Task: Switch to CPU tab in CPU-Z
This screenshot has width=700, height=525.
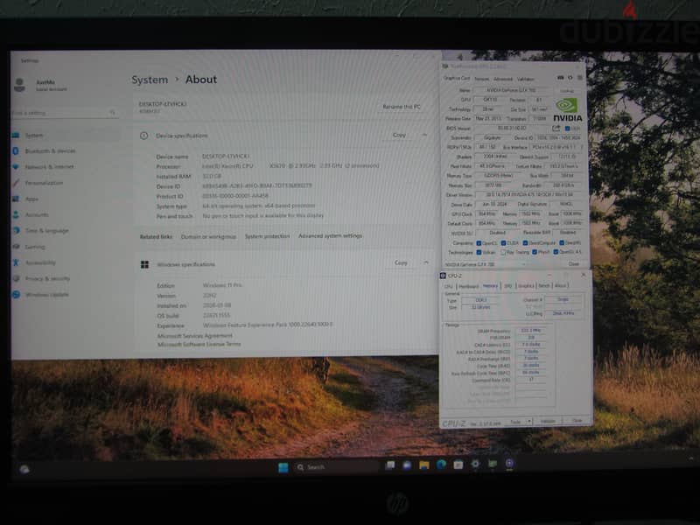Action: click(x=449, y=286)
